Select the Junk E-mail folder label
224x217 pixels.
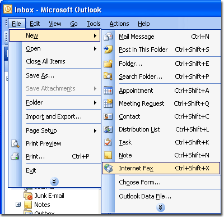(x=49, y=196)
